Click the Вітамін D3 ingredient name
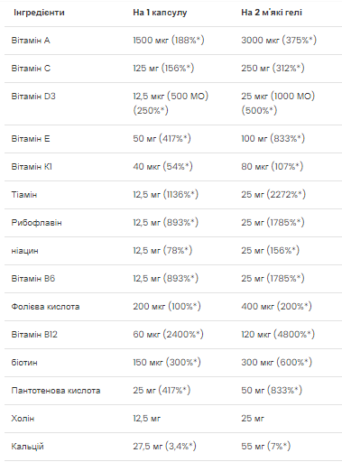This screenshot has width=342, height=462. [x=33, y=97]
